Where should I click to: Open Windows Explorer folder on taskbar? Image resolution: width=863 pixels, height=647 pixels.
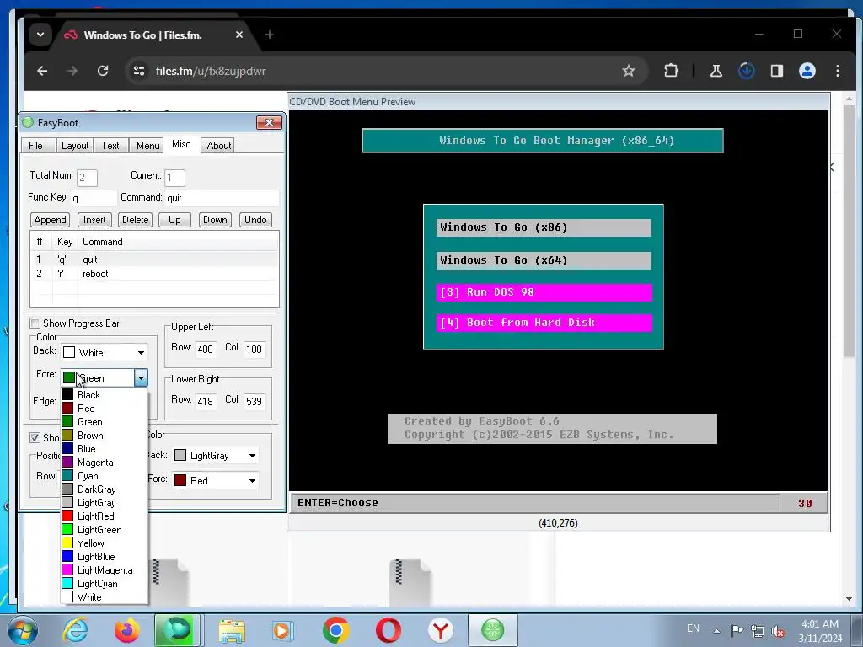(232, 630)
